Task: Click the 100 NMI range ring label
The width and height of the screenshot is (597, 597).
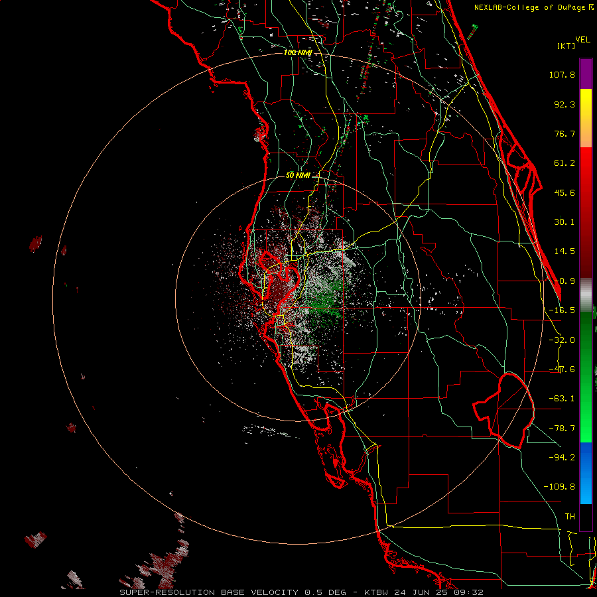Action: [298, 52]
